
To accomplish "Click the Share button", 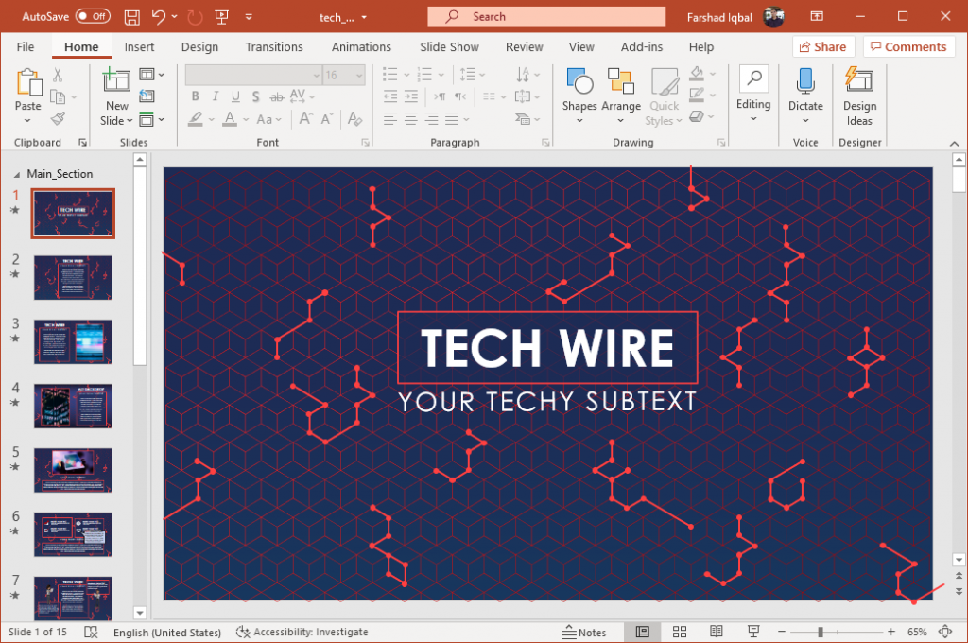I will click(821, 46).
